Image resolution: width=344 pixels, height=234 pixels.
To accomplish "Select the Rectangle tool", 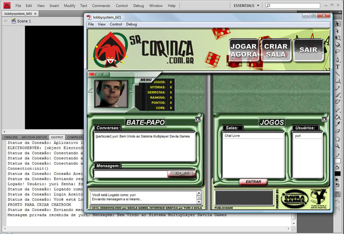I will pos(338,81).
